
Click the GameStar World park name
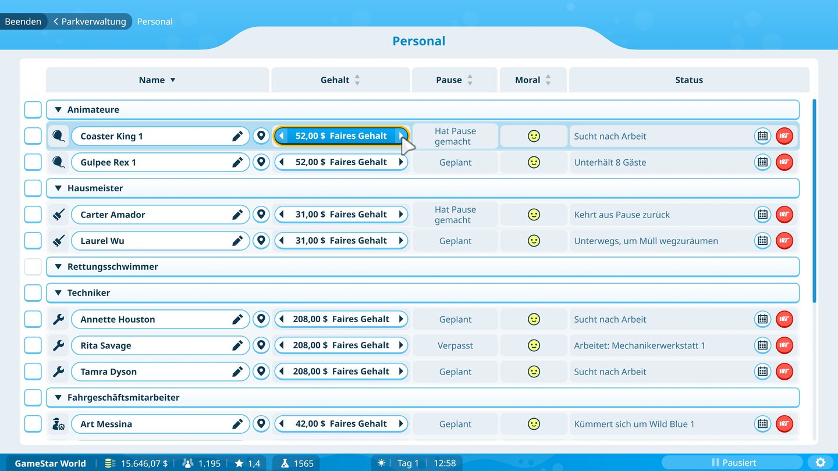click(x=50, y=463)
